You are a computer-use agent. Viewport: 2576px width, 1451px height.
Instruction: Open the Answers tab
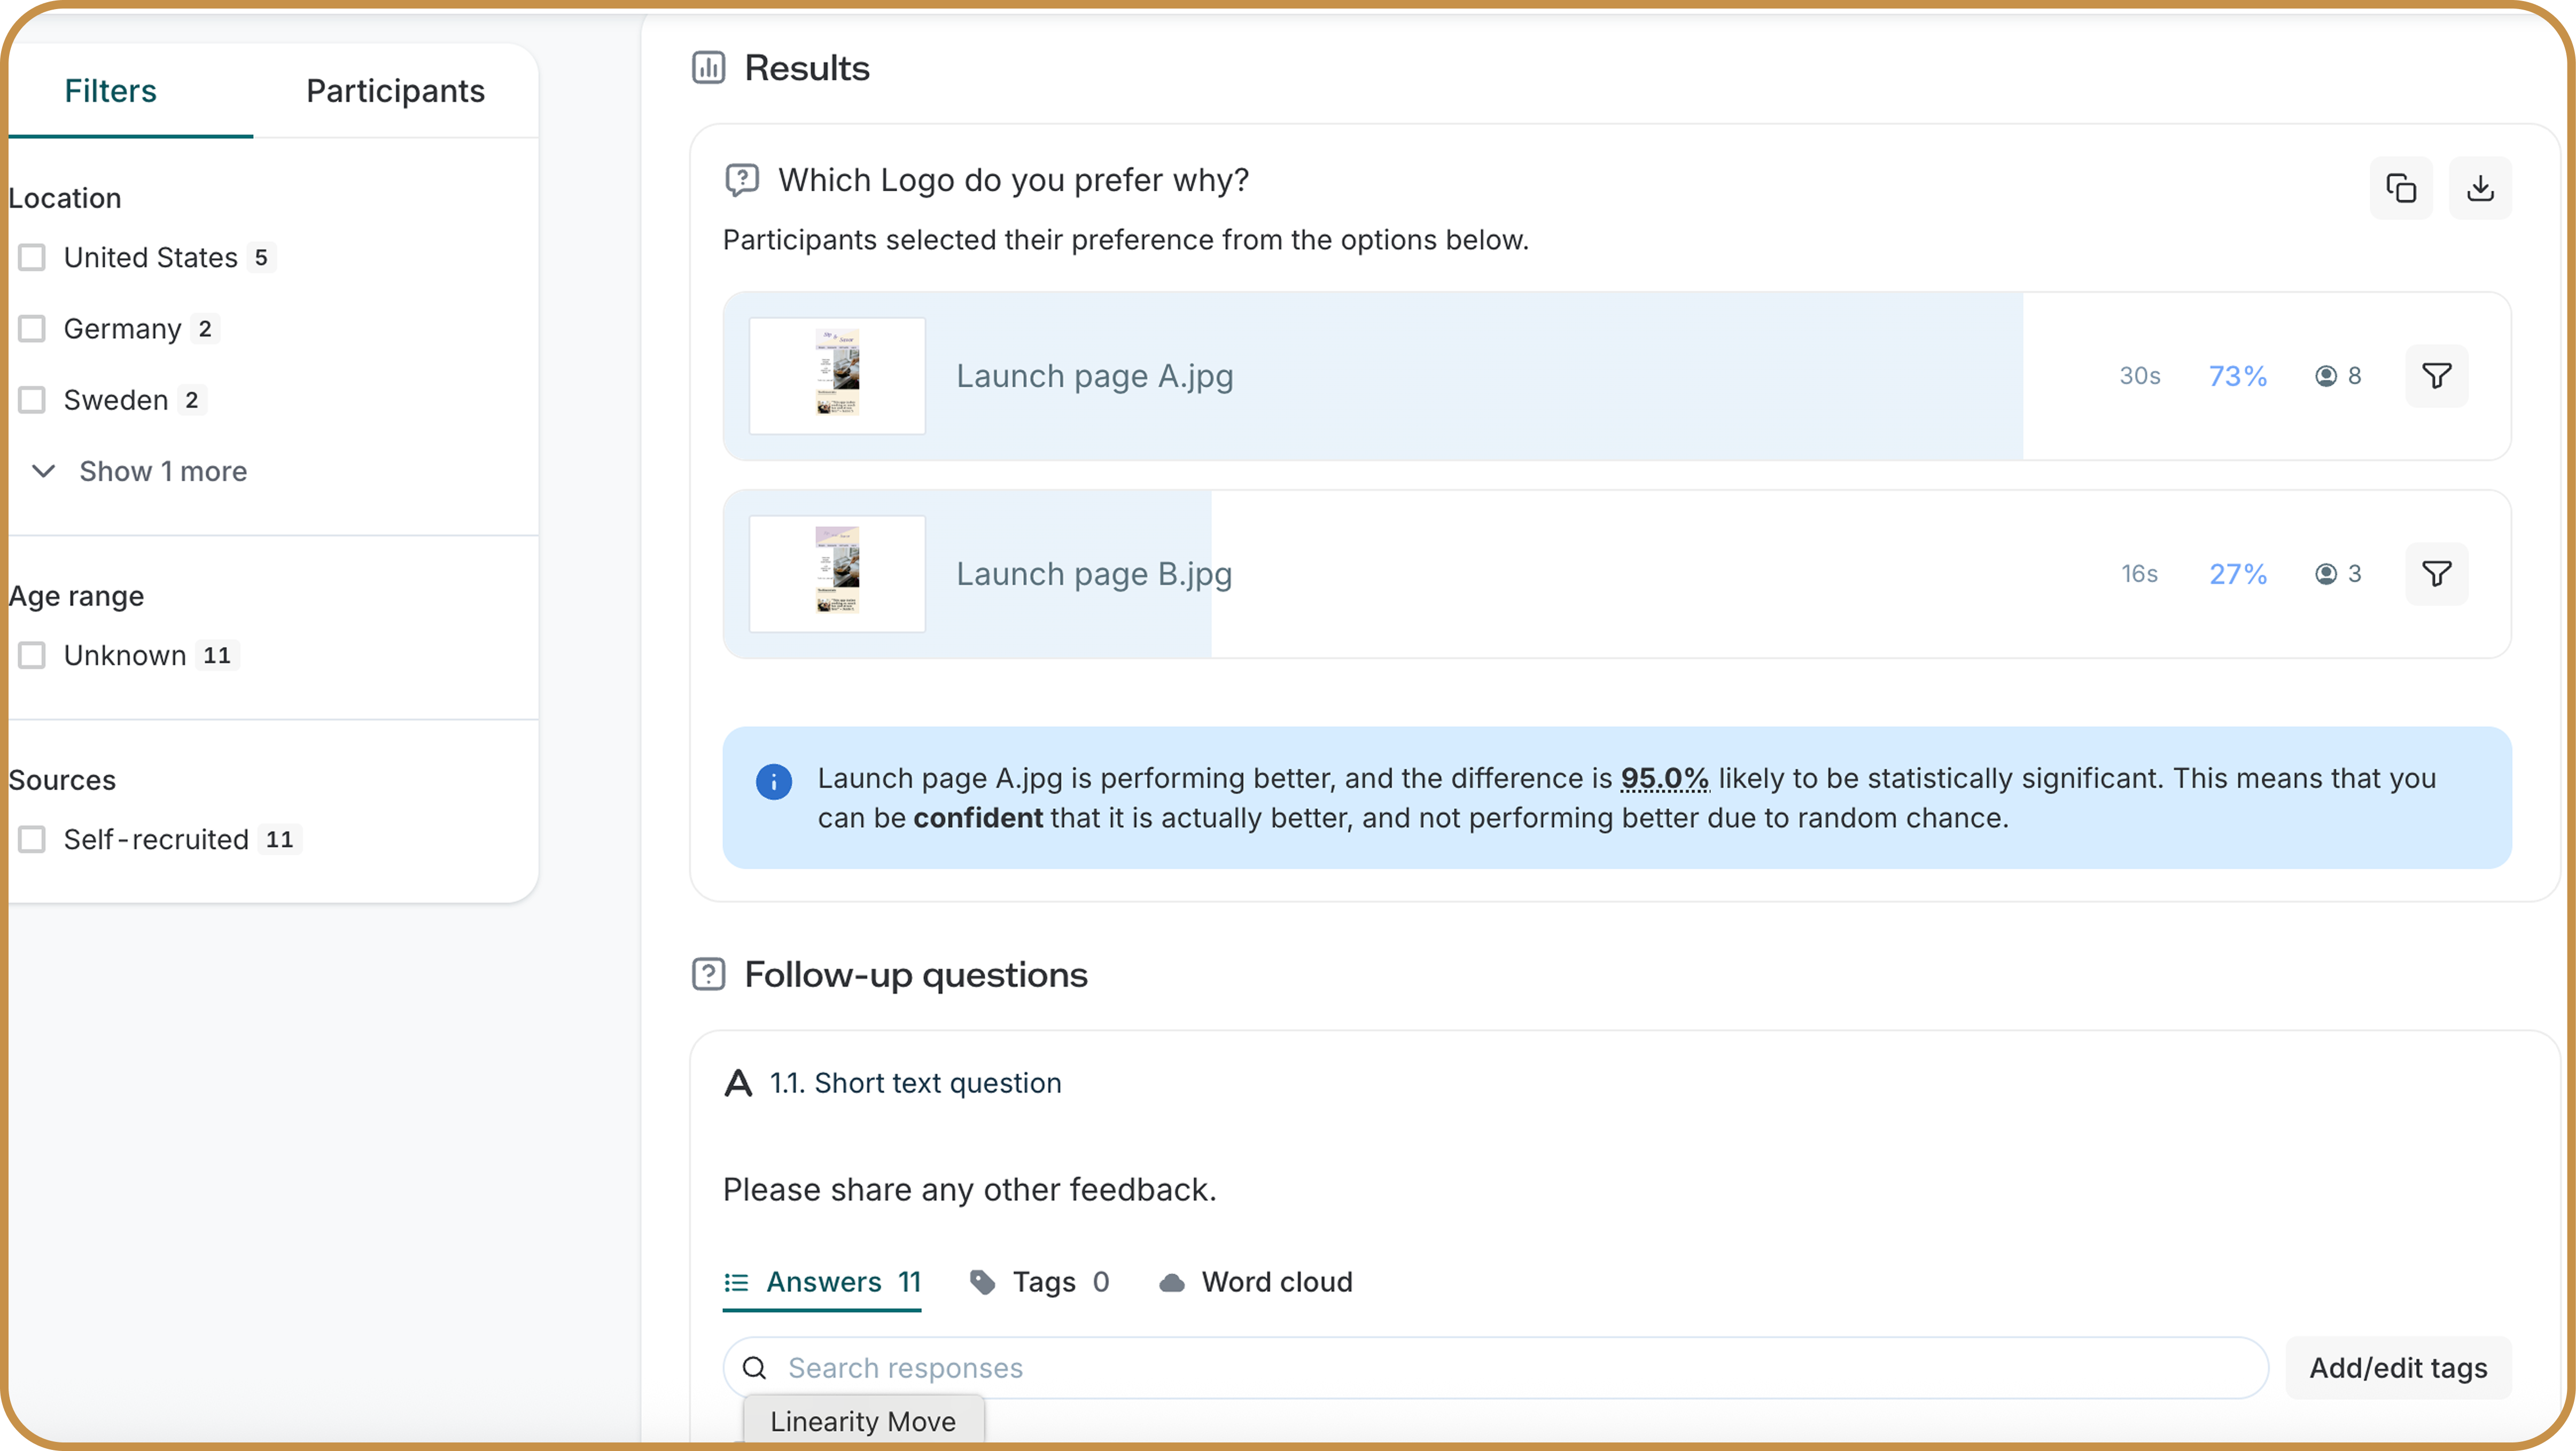click(822, 1282)
